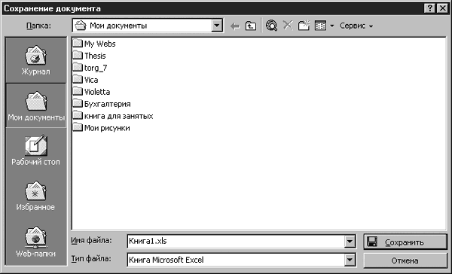Viewport: 452px width, 274px height.
Task: Select the Бухгалтерия folder
Action: [x=102, y=104]
